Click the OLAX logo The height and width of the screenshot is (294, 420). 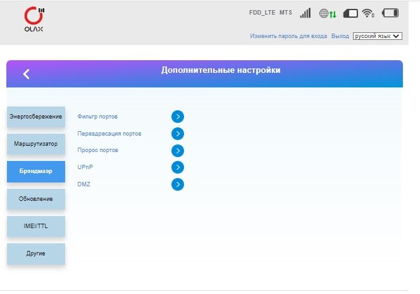click(34, 19)
